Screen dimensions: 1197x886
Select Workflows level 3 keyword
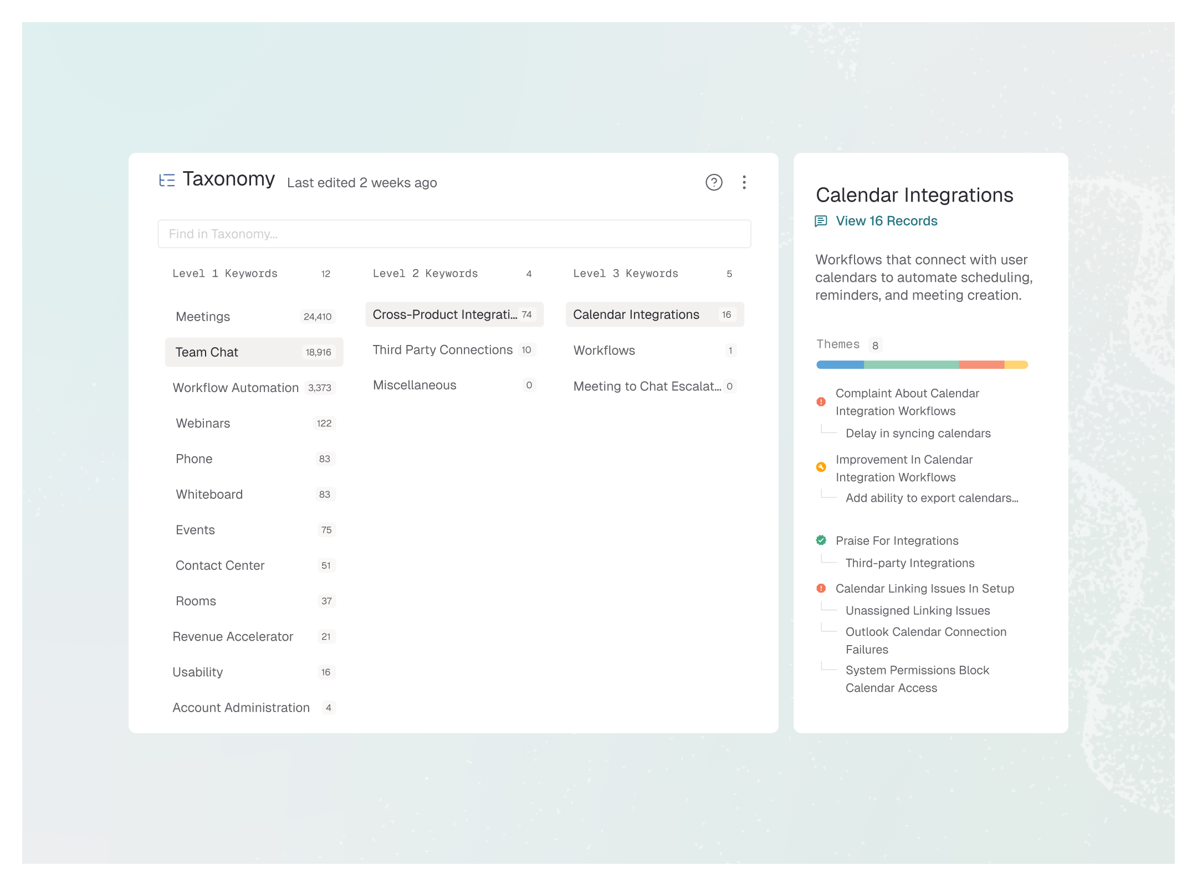[604, 351]
